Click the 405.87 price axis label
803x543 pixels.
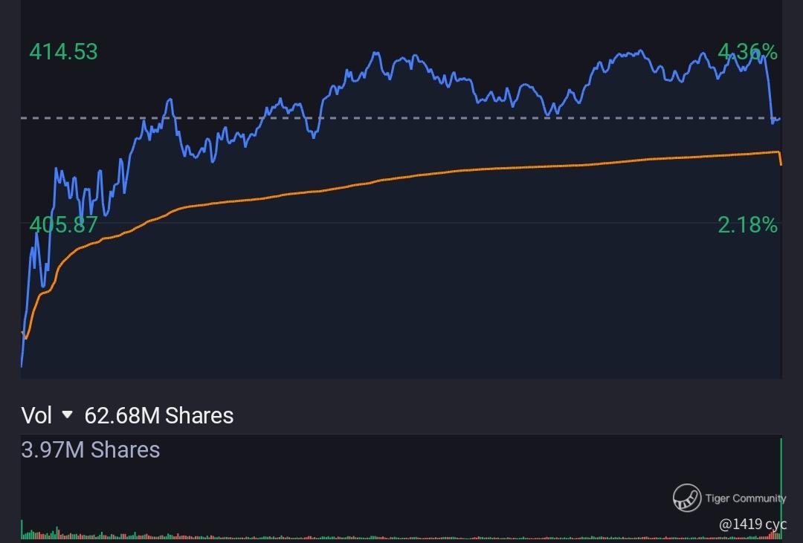click(x=63, y=224)
